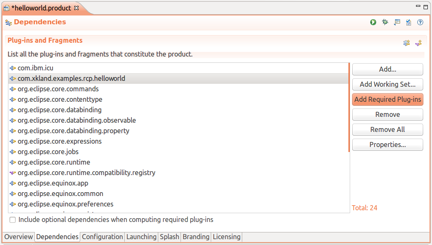Select org.eclipse.core.jobs in the list

(48, 152)
